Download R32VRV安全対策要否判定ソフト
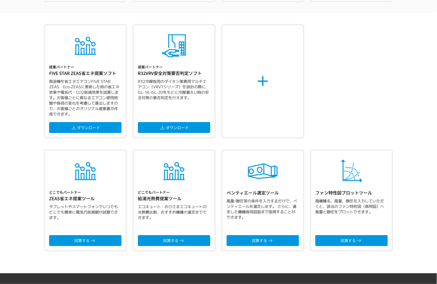The height and width of the screenshot is (284, 437). tap(174, 128)
